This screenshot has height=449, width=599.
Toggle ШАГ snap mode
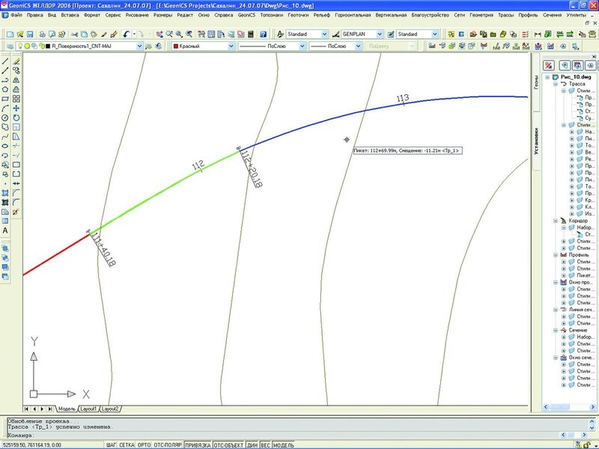[111, 445]
